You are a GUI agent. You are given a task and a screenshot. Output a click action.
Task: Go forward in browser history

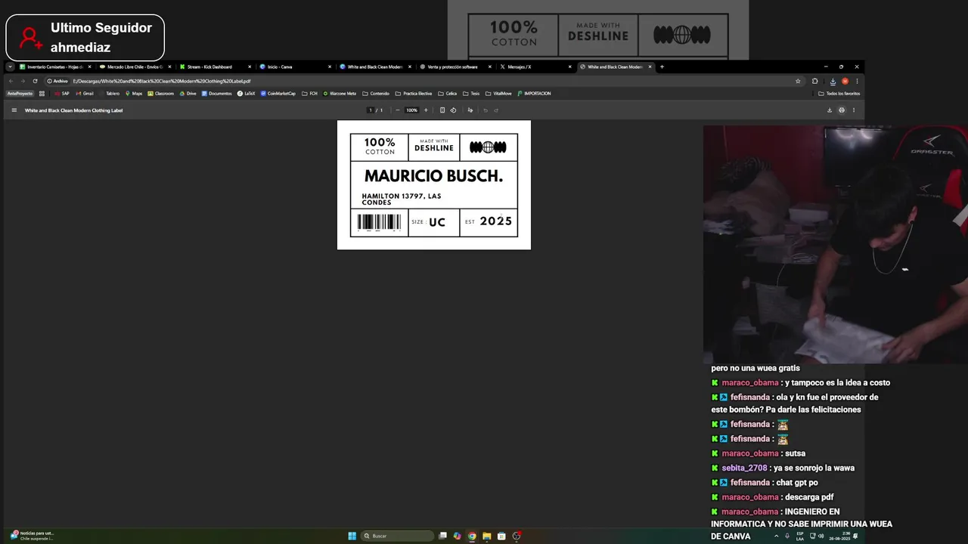point(23,81)
